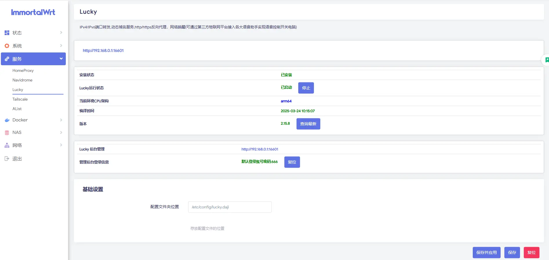Open the Docker menu
This screenshot has width=549, height=260.
pyautogui.click(x=33, y=120)
